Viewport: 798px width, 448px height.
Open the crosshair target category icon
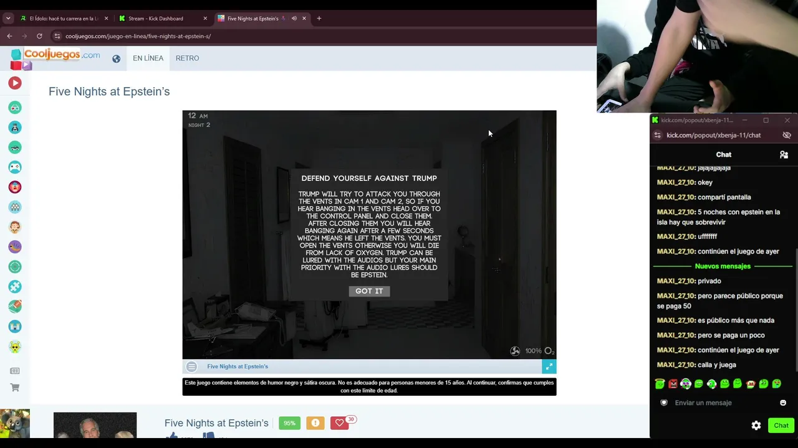point(15,267)
